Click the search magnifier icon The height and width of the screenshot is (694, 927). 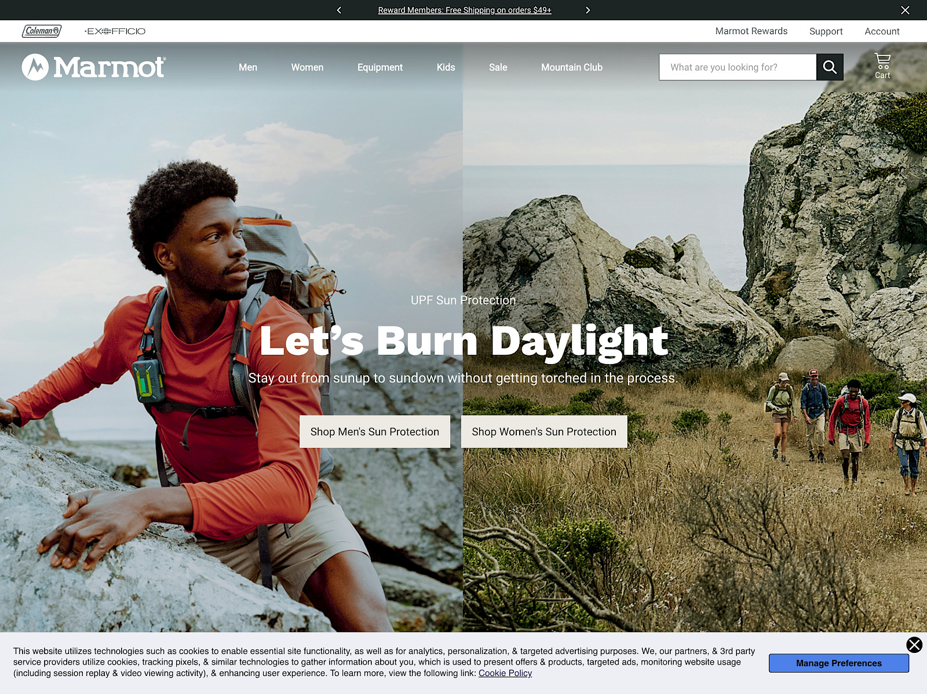point(830,67)
